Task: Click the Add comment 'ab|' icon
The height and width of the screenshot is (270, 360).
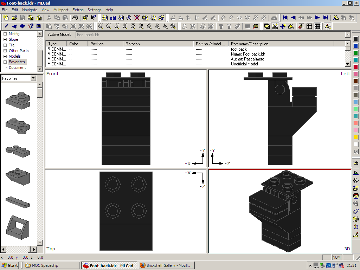Action: click(112, 18)
